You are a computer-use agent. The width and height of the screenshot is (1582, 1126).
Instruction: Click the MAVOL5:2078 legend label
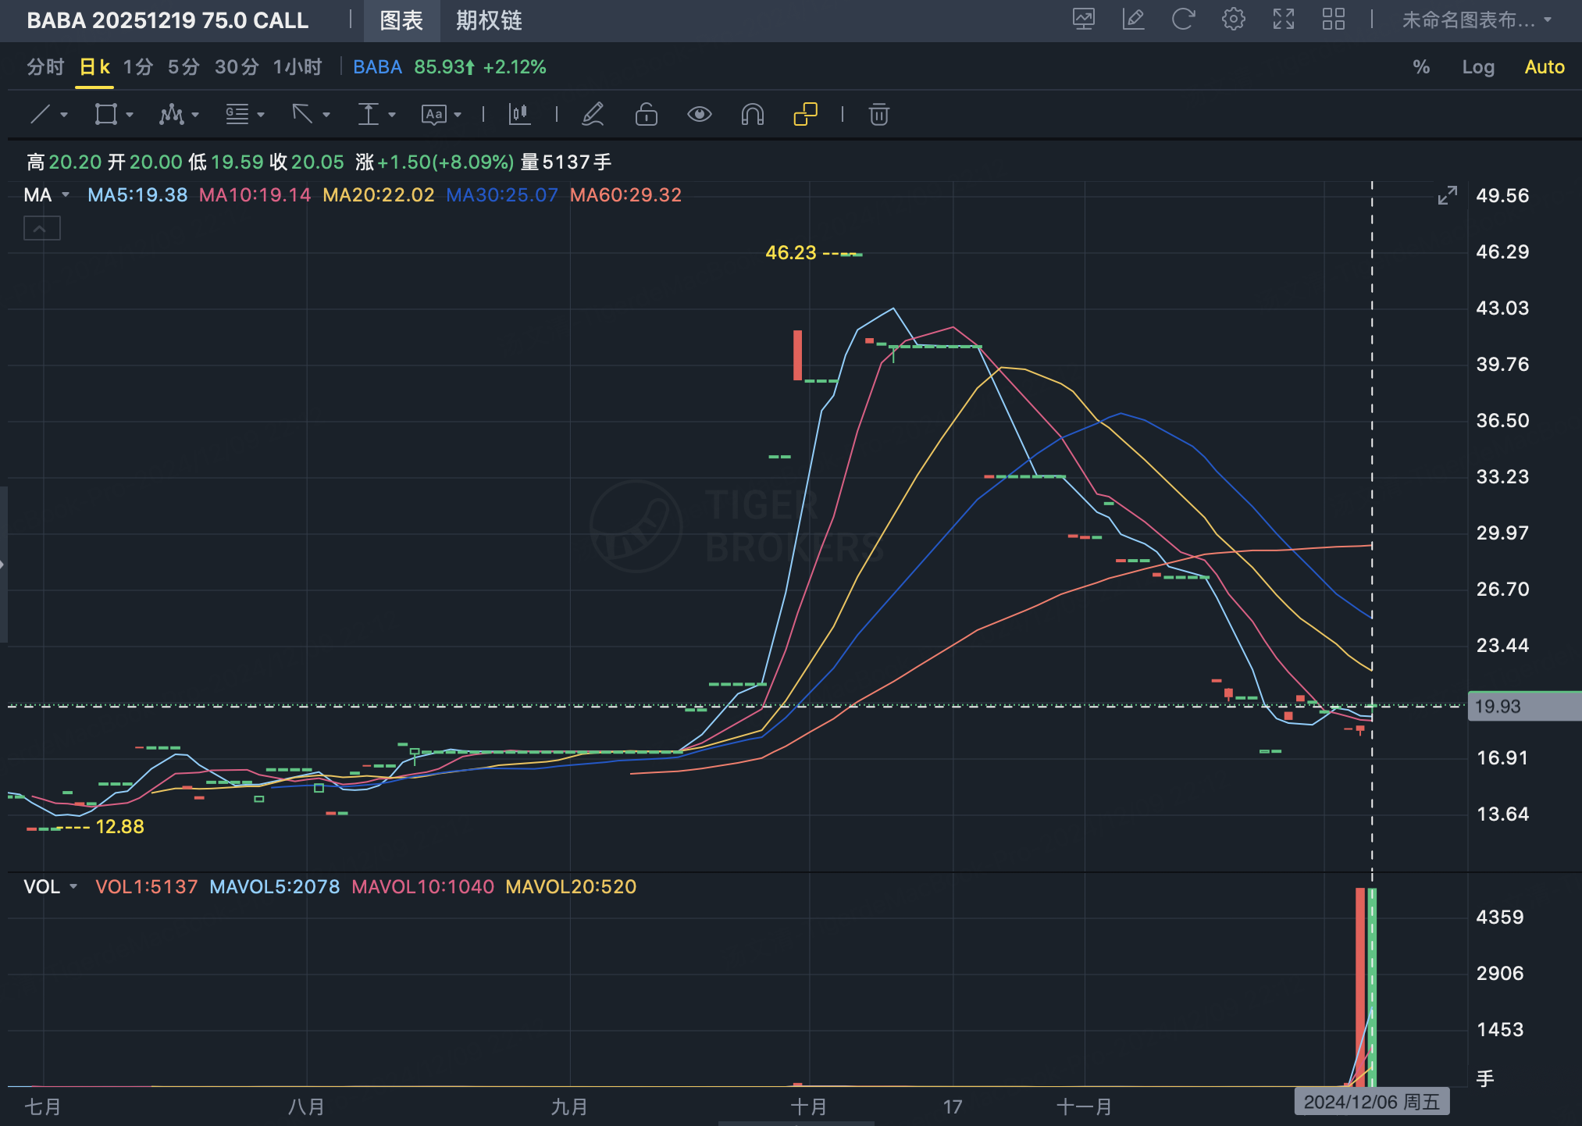coord(275,887)
